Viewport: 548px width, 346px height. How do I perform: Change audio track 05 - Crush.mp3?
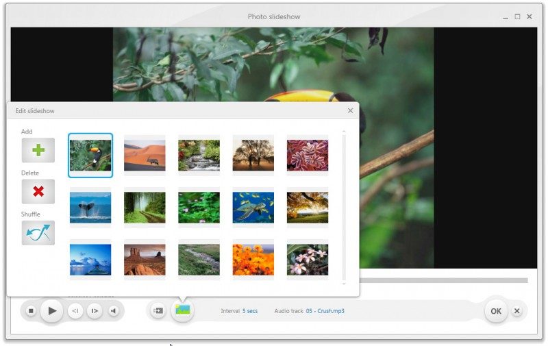point(325,311)
